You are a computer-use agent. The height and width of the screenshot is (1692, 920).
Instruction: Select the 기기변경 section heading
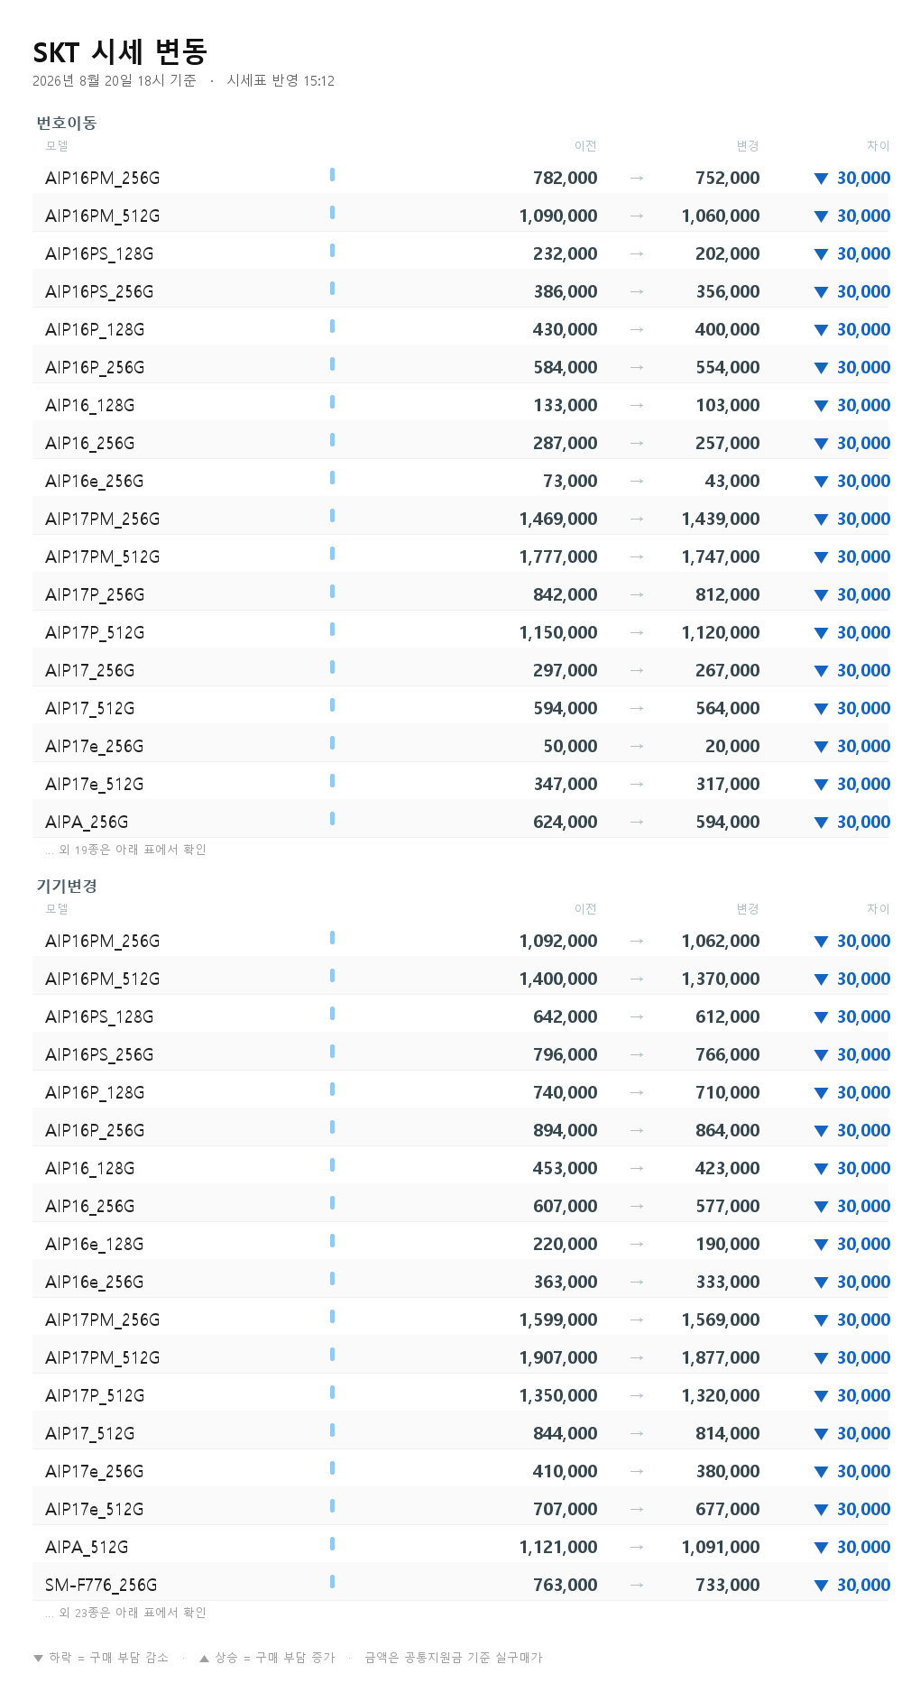[67, 886]
